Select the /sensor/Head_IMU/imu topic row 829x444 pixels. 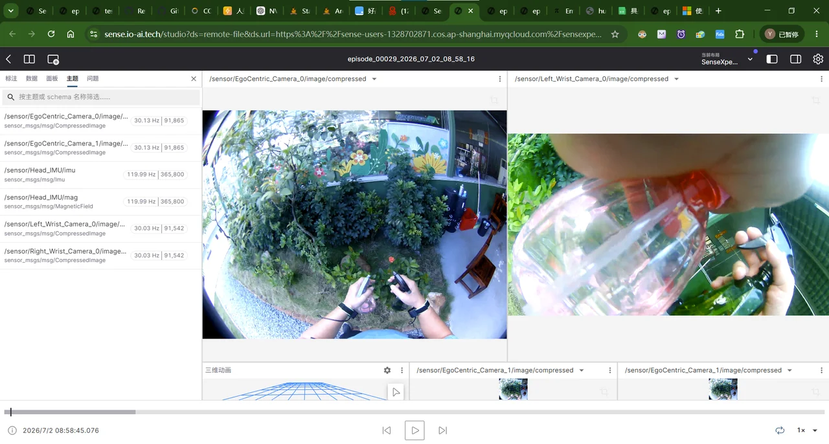pos(101,175)
